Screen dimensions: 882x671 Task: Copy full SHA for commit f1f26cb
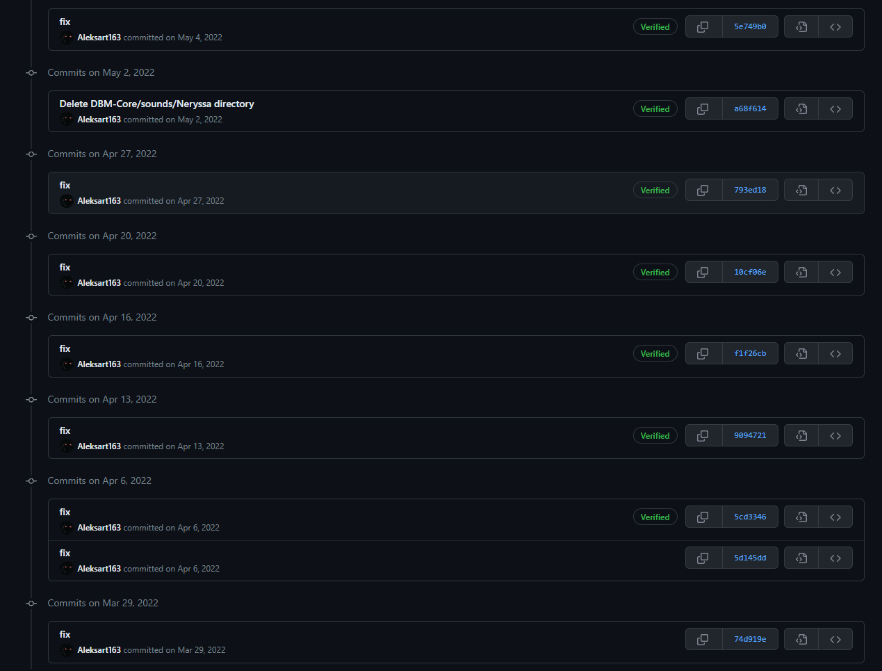703,354
